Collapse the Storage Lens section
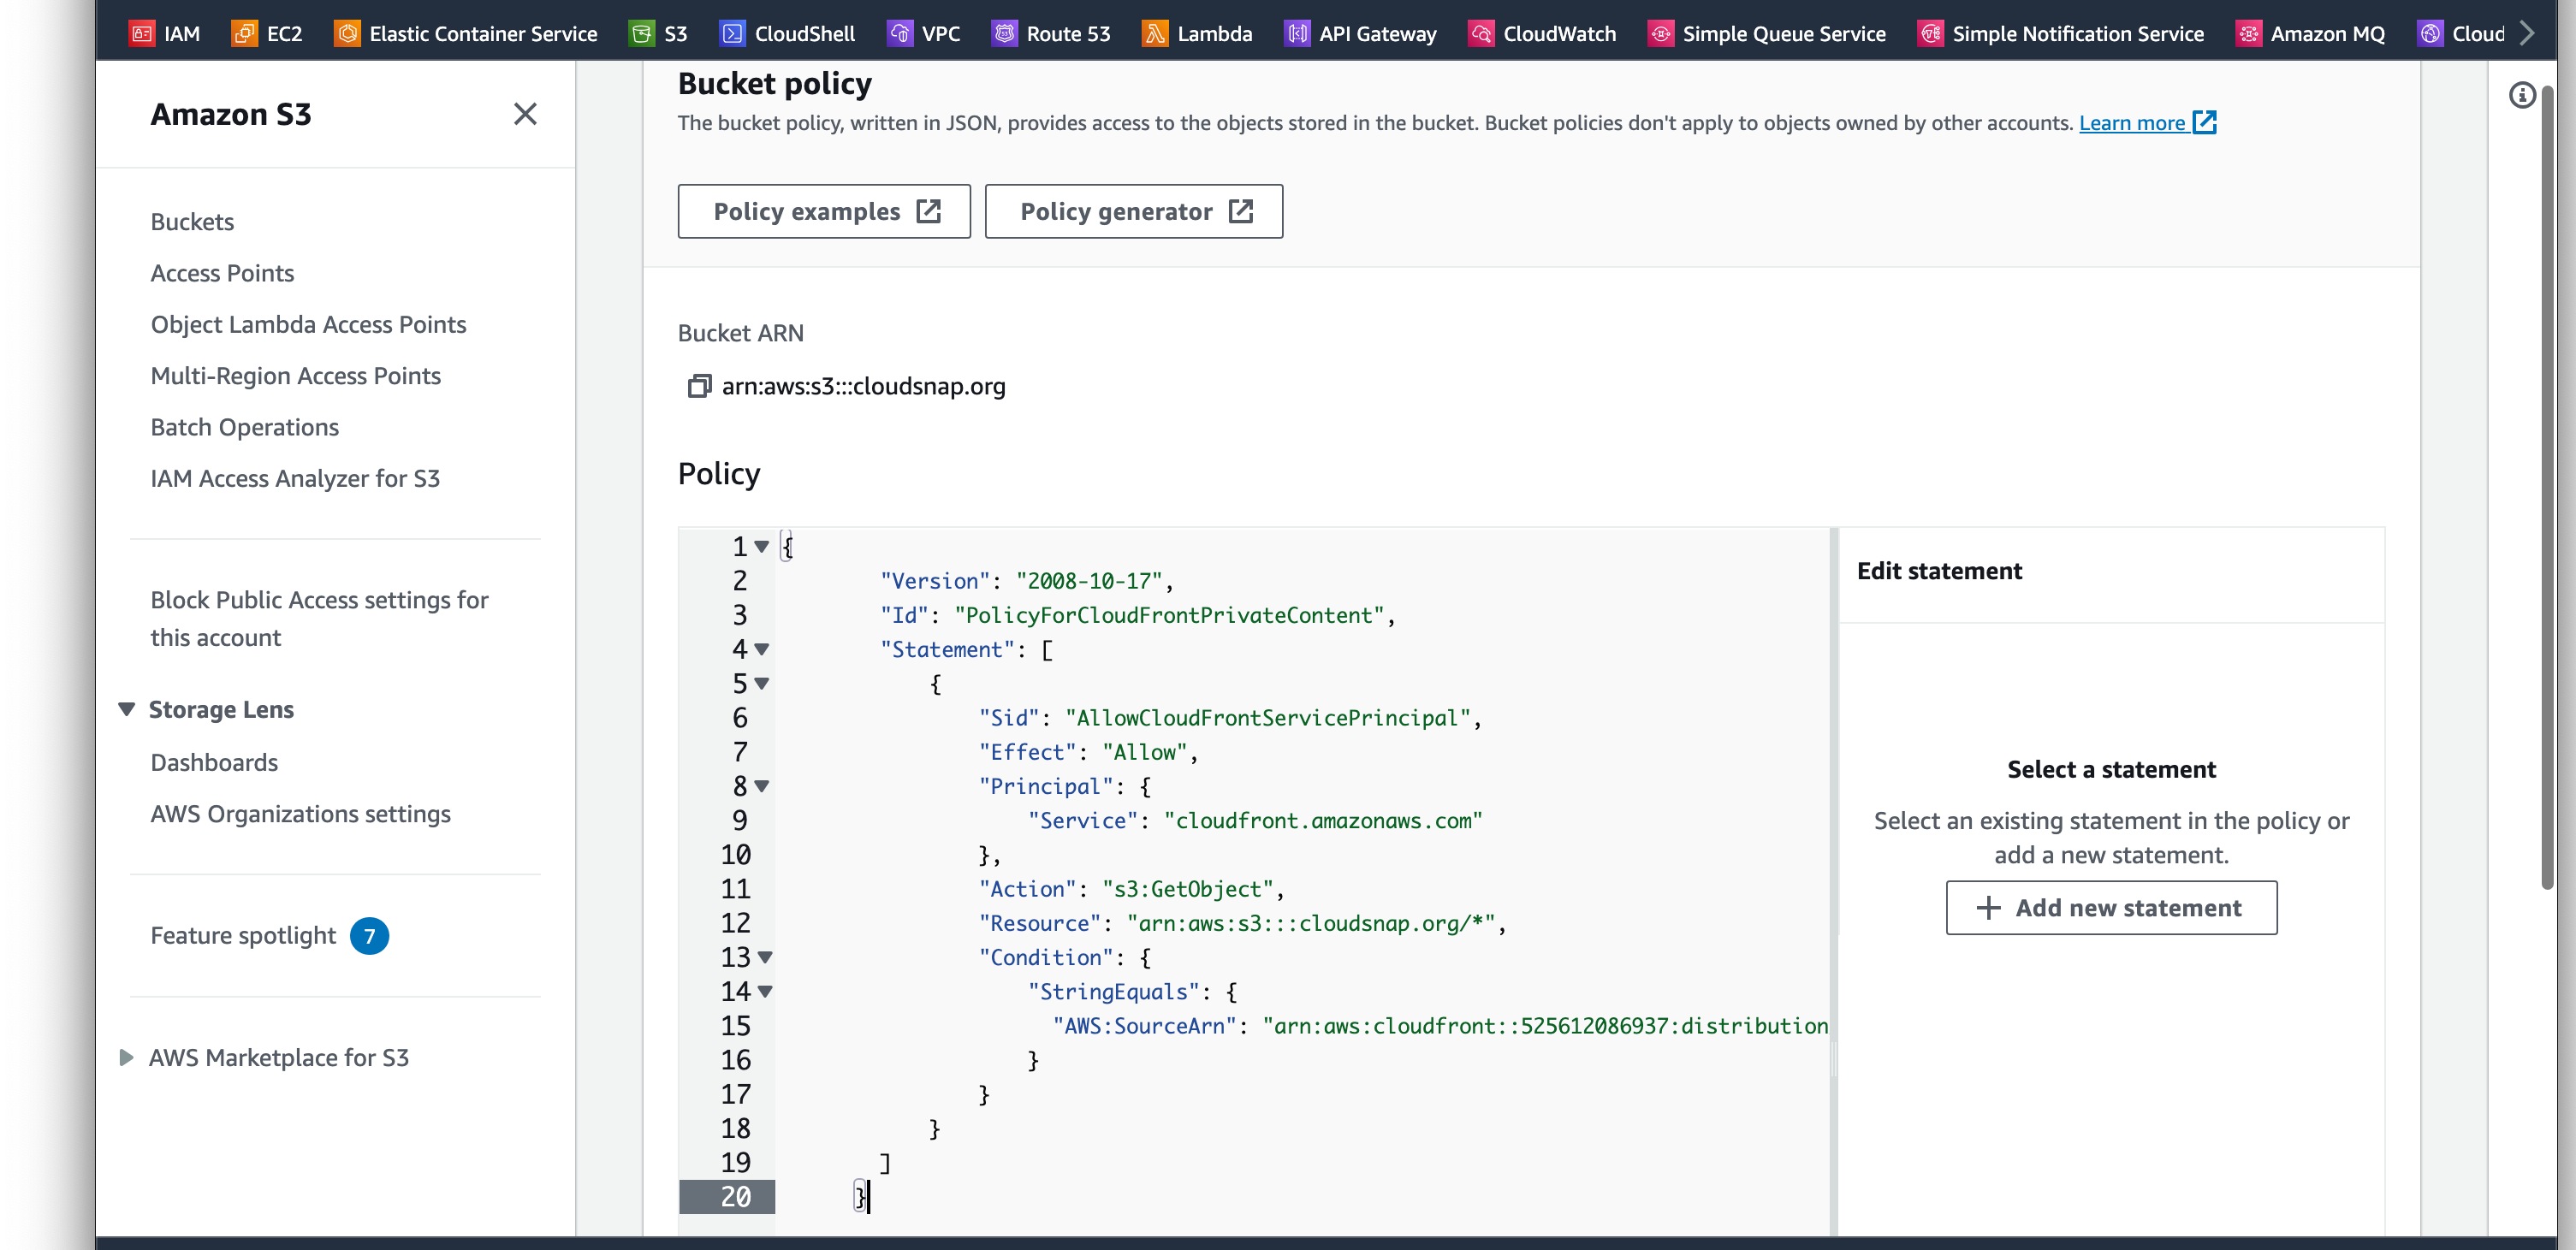Image resolution: width=2576 pixels, height=1250 pixels. click(126, 709)
